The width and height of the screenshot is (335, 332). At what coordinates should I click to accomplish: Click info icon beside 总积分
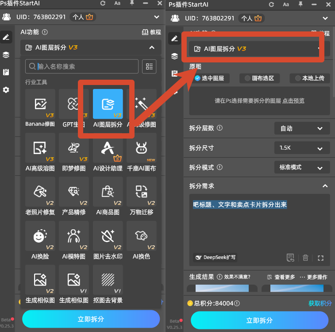tap(237, 303)
